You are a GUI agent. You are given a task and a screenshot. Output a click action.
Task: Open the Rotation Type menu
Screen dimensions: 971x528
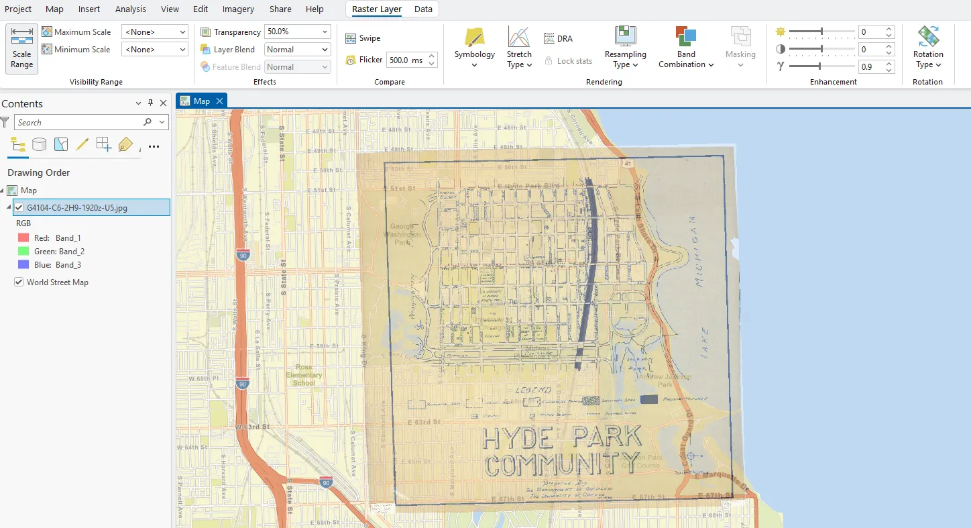(928, 48)
